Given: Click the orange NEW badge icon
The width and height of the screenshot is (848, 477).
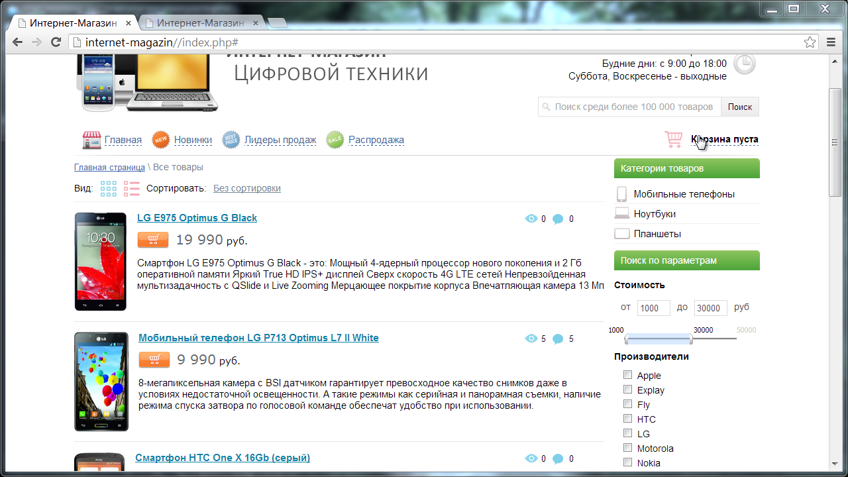Looking at the screenshot, I should 161,140.
